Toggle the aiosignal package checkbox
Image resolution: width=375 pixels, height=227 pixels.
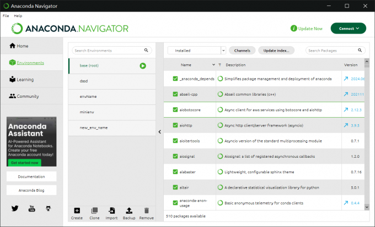pyautogui.click(x=175, y=156)
